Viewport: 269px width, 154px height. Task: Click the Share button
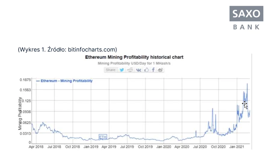(111, 70)
